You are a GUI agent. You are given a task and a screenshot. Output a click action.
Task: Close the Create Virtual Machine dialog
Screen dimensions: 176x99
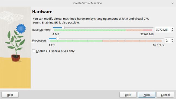[172, 3]
